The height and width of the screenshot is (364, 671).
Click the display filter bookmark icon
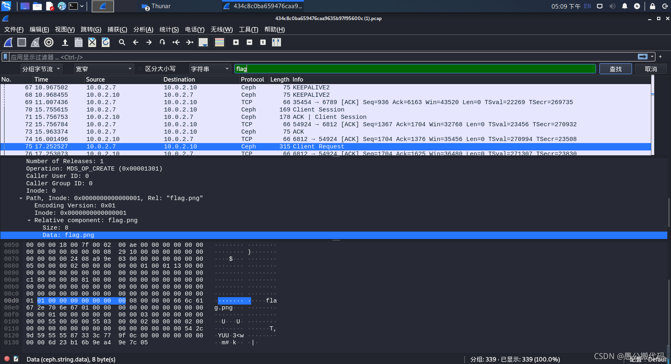tap(5, 57)
